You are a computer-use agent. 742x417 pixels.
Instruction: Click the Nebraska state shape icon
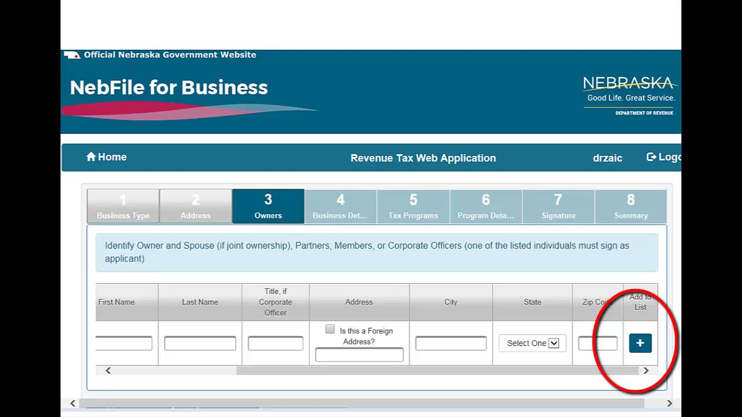click(72, 55)
